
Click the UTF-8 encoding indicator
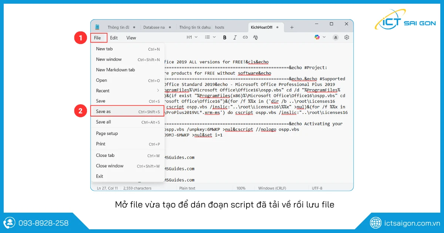click(317, 188)
